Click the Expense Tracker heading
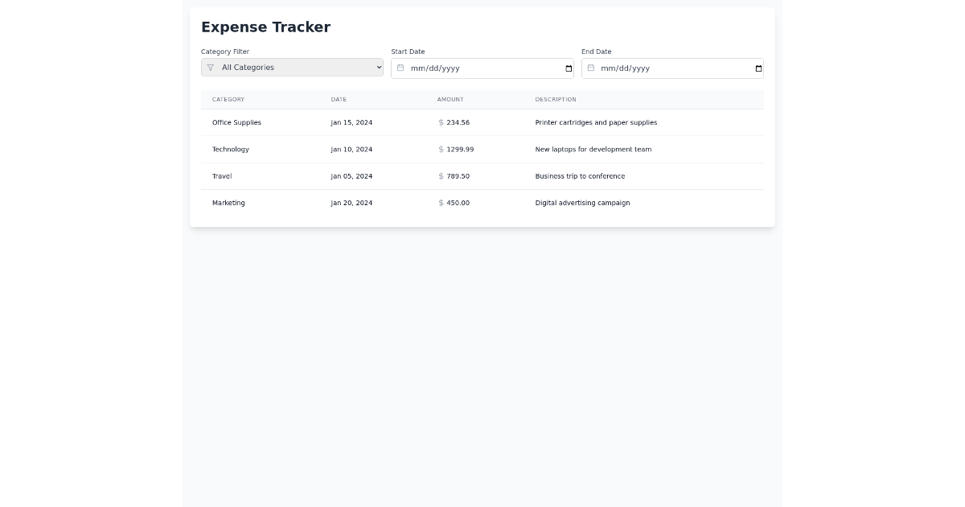Screen dimensions: 965x507 click(265, 27)
